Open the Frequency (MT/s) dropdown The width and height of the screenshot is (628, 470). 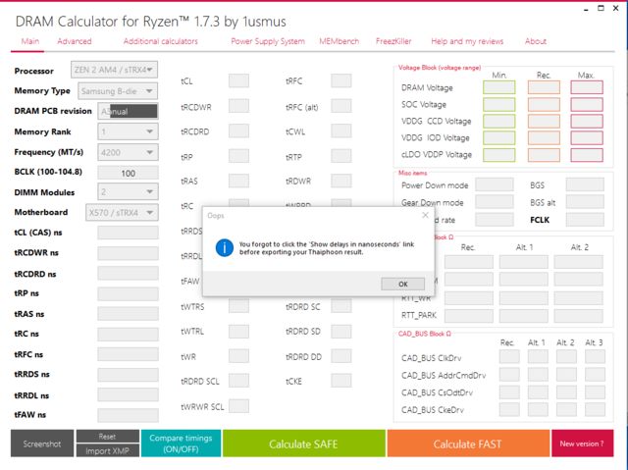[128, 152]
